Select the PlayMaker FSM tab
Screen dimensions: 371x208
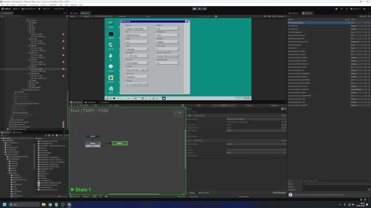click(x=199, y=105)
